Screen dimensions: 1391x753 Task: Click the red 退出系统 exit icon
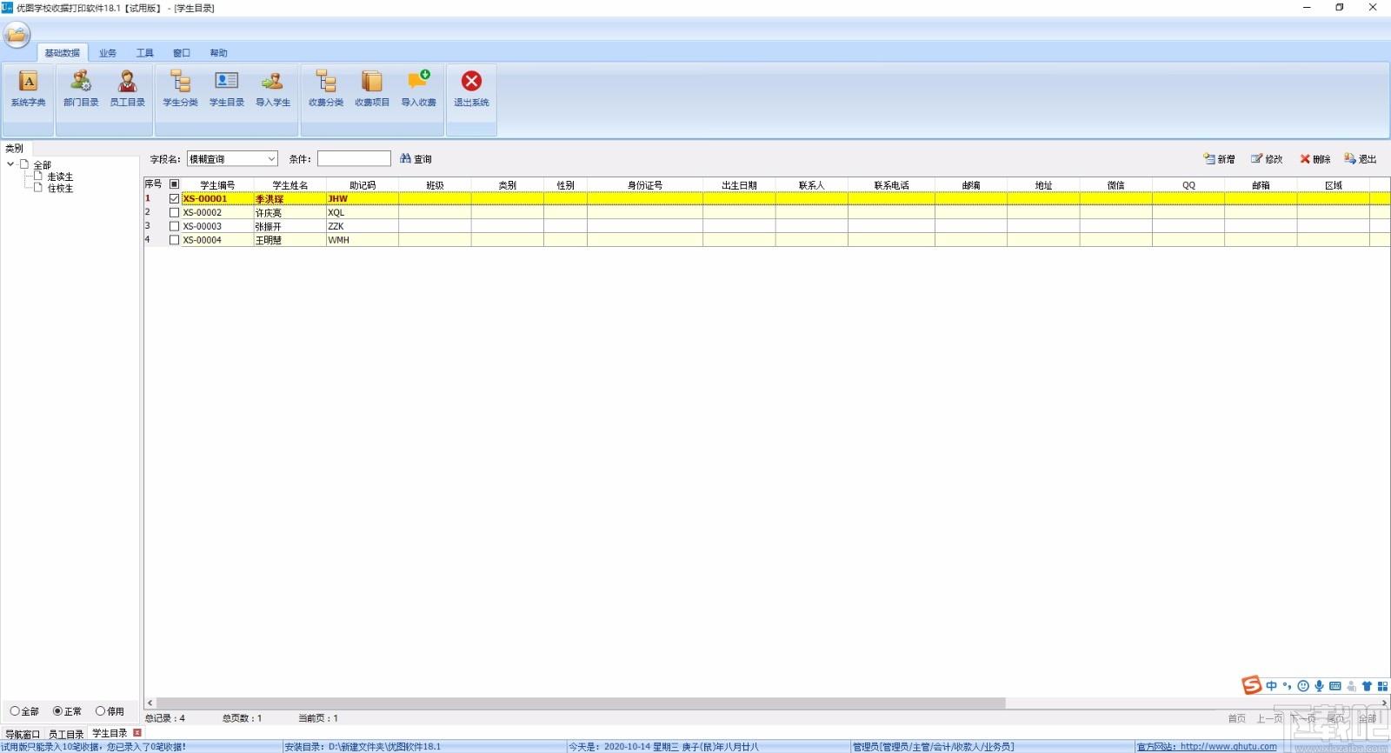471,89
